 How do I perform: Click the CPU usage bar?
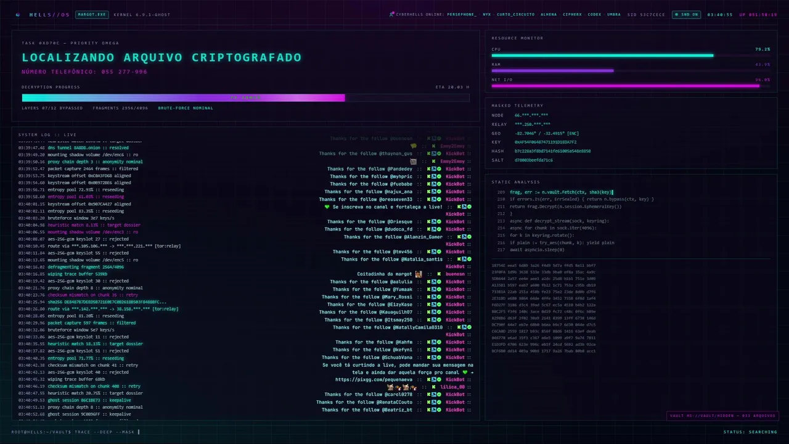pos(631,55)
